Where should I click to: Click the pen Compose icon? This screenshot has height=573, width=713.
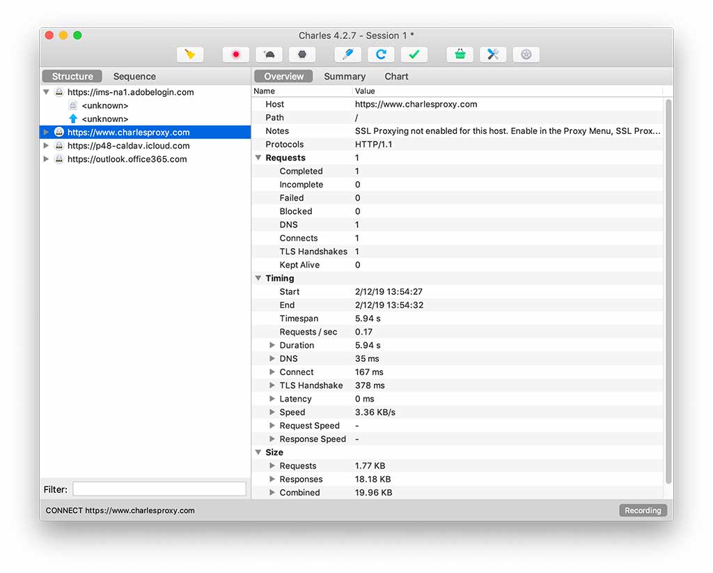click(347, 54)
